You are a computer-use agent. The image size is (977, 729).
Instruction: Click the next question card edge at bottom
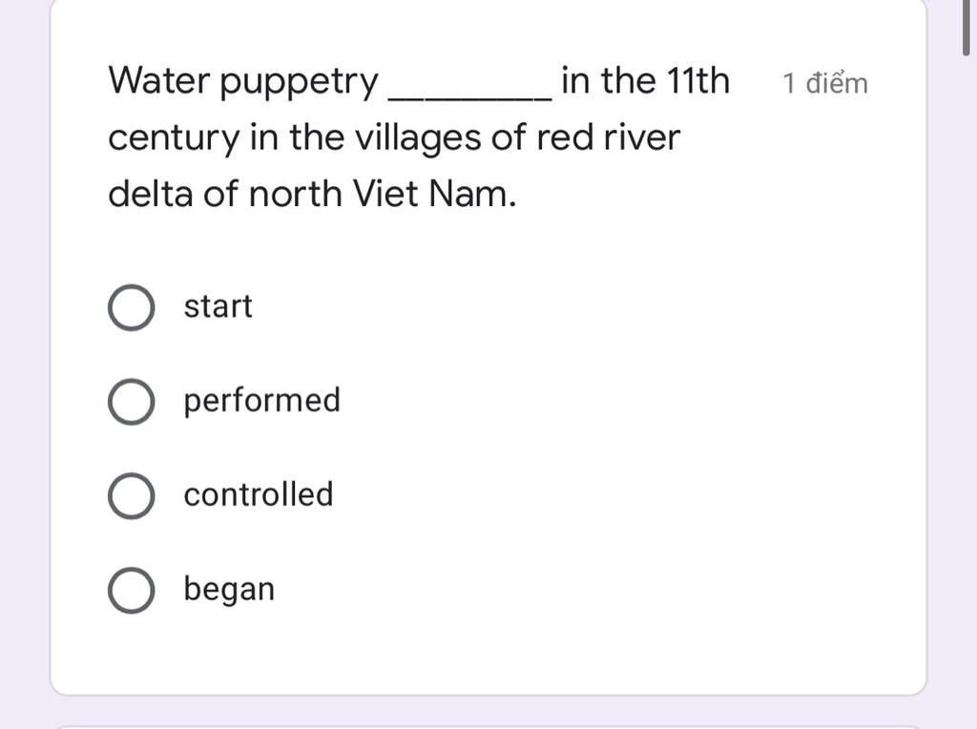(x=488, y=726)
